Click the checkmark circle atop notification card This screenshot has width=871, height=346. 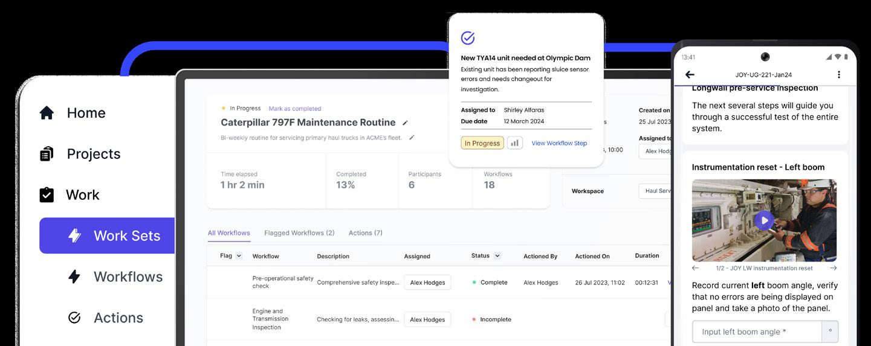click(x=468, y=38)
